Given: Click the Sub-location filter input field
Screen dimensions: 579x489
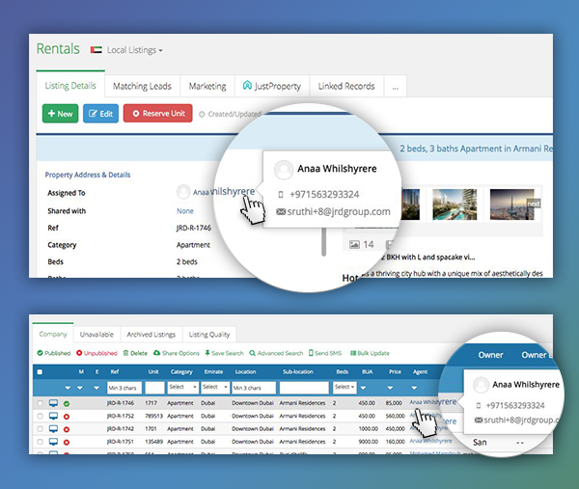Looking at the screenshot, I should [x=304, y=388].
